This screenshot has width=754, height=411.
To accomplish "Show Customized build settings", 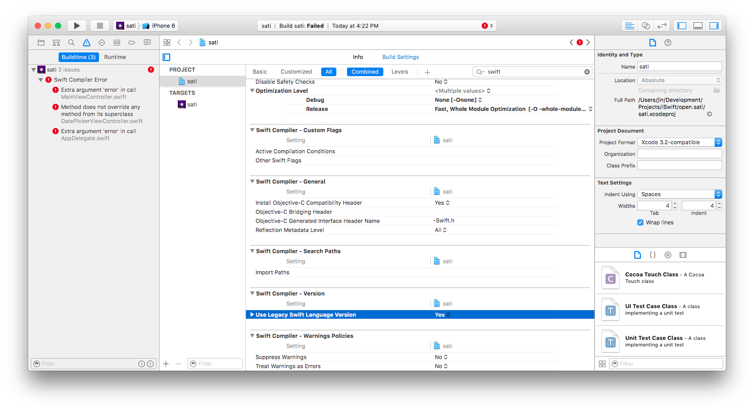I will pos(296,72).
